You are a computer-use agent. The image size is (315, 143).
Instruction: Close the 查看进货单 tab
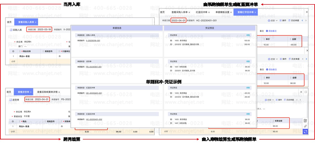(x=31, y=92)
